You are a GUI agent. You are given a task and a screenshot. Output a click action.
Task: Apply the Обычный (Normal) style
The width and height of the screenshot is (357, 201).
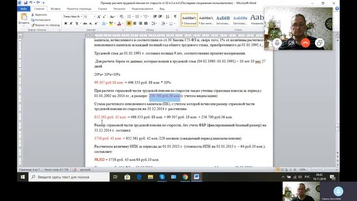[x=189, y=20]
